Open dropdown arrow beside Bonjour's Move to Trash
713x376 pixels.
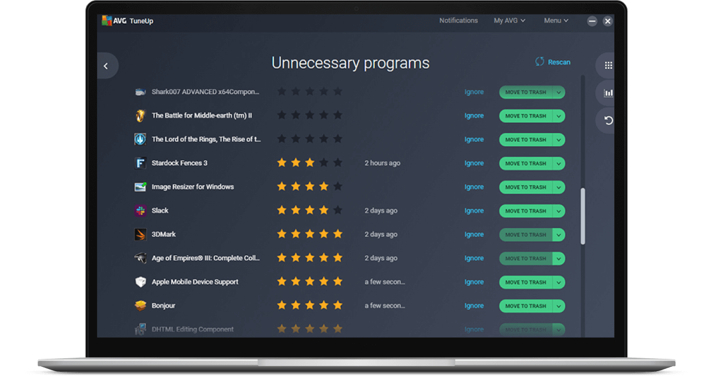pos(558,306)
